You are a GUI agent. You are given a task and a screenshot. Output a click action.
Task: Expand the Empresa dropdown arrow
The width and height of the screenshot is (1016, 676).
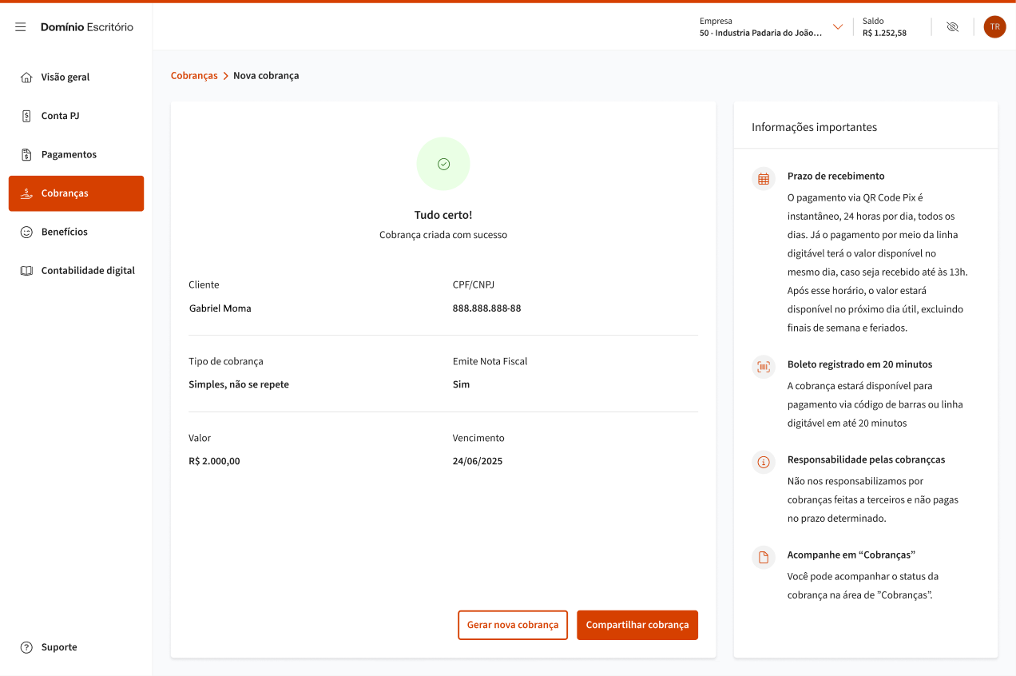(x=838, y=27)
